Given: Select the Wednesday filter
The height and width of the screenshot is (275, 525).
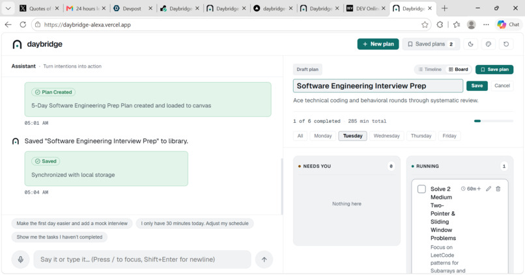Looking at the screenshot, I should click(x=387, y=136).
